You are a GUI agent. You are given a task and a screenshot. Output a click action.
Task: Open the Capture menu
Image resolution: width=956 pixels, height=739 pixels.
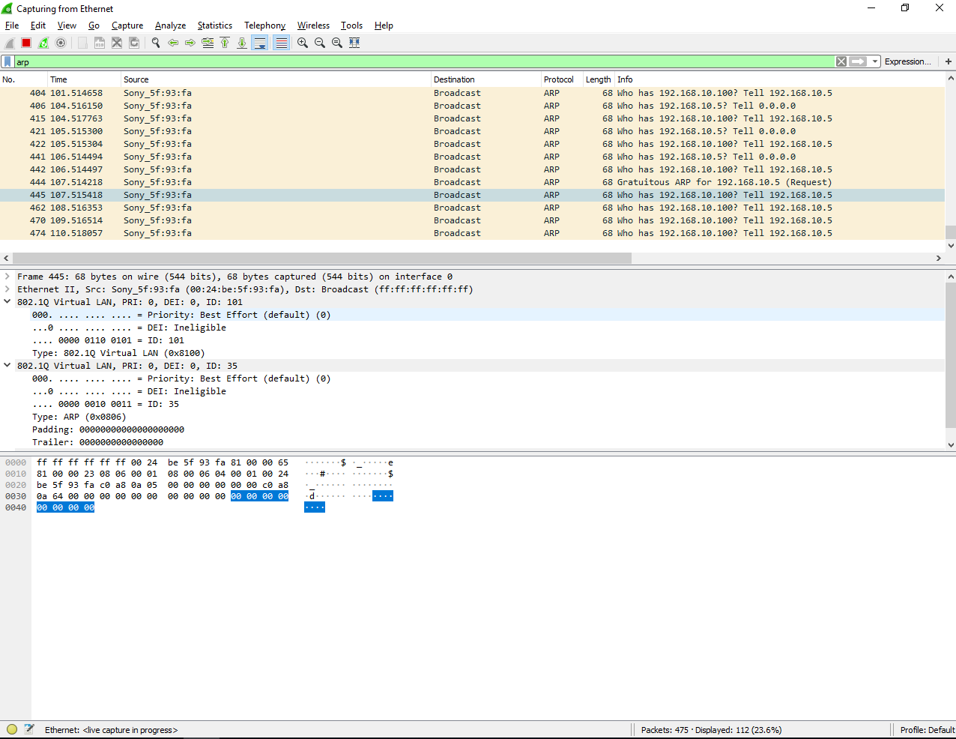127,25
